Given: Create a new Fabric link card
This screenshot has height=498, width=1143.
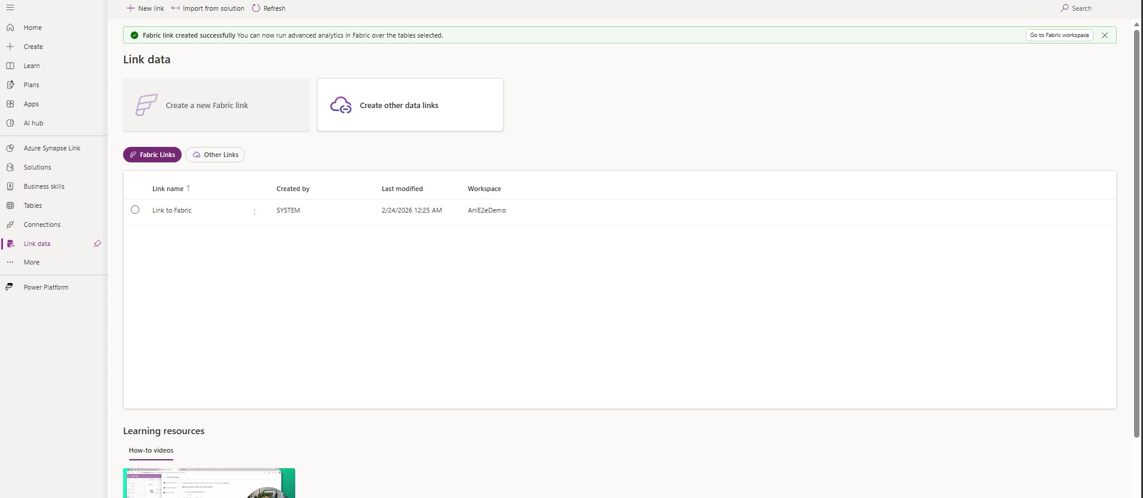Looking at the screenshot, I should click(216, 105).
